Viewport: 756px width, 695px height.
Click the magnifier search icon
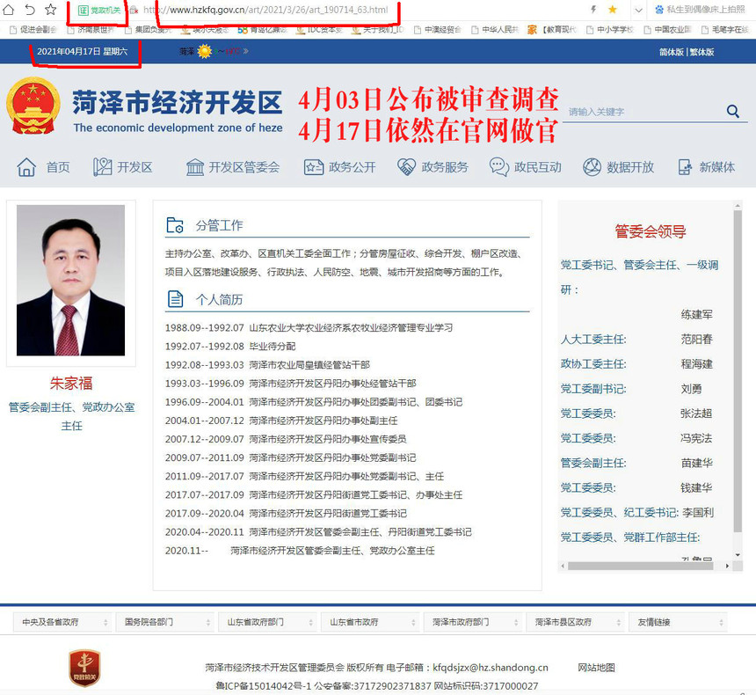(x=733, y=112)
